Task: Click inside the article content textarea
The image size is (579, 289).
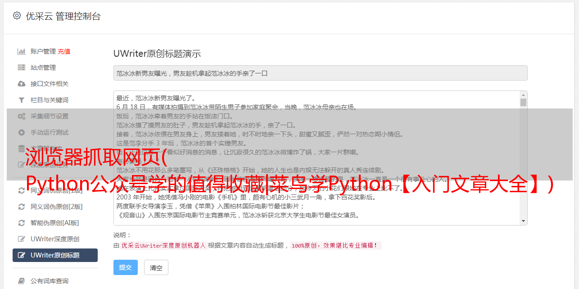Action: [317, 158]
